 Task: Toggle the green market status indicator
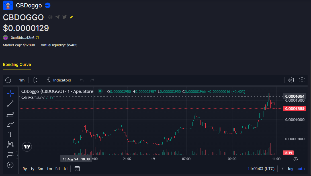[100, 91]
